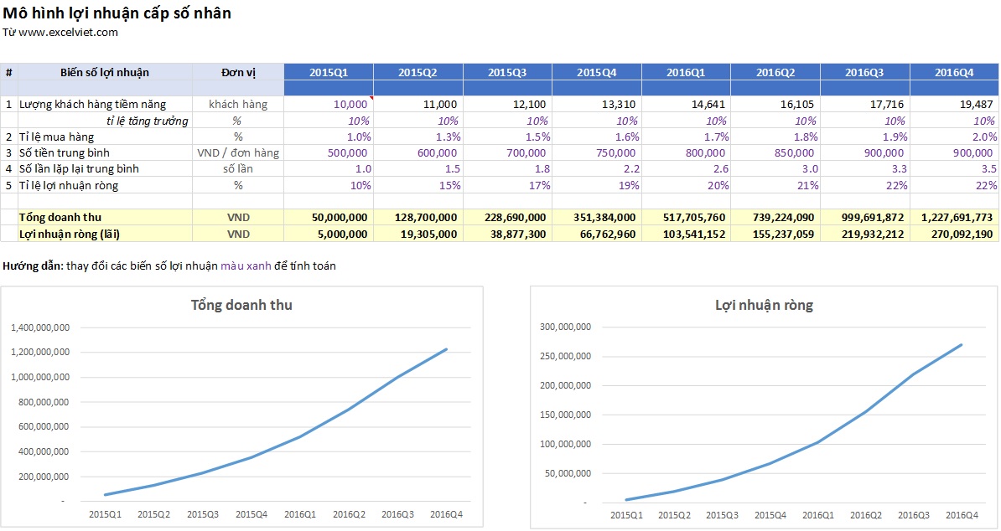Select total revenue cell 517,705,760
The height and width of the screenshot is (531, 1001).
687,218
